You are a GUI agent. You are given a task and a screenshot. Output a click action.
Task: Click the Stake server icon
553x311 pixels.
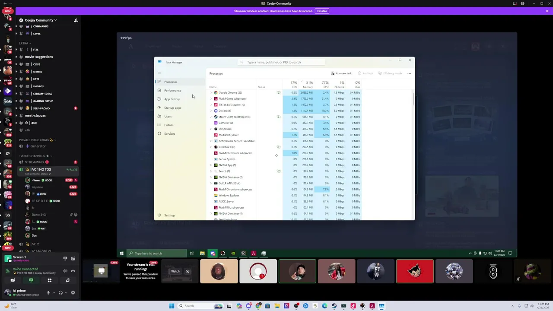click(8, 101)
